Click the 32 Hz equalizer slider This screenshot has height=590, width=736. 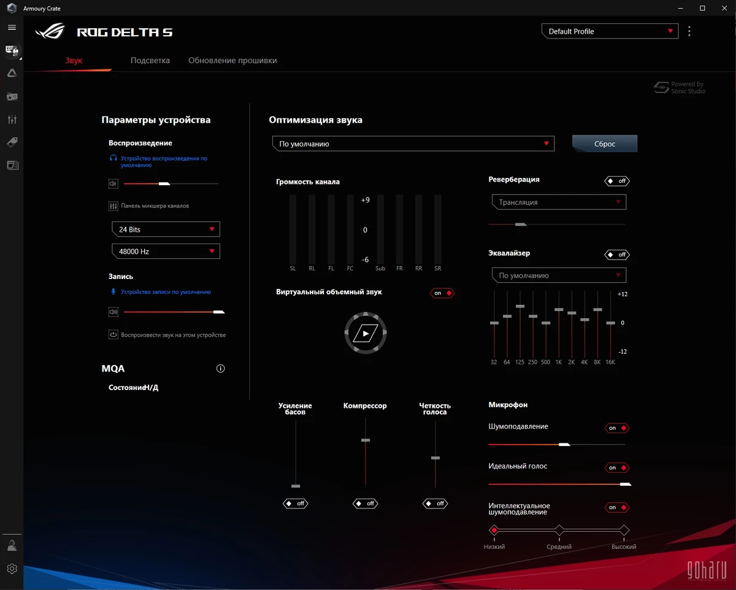click(x=494, y=325)
